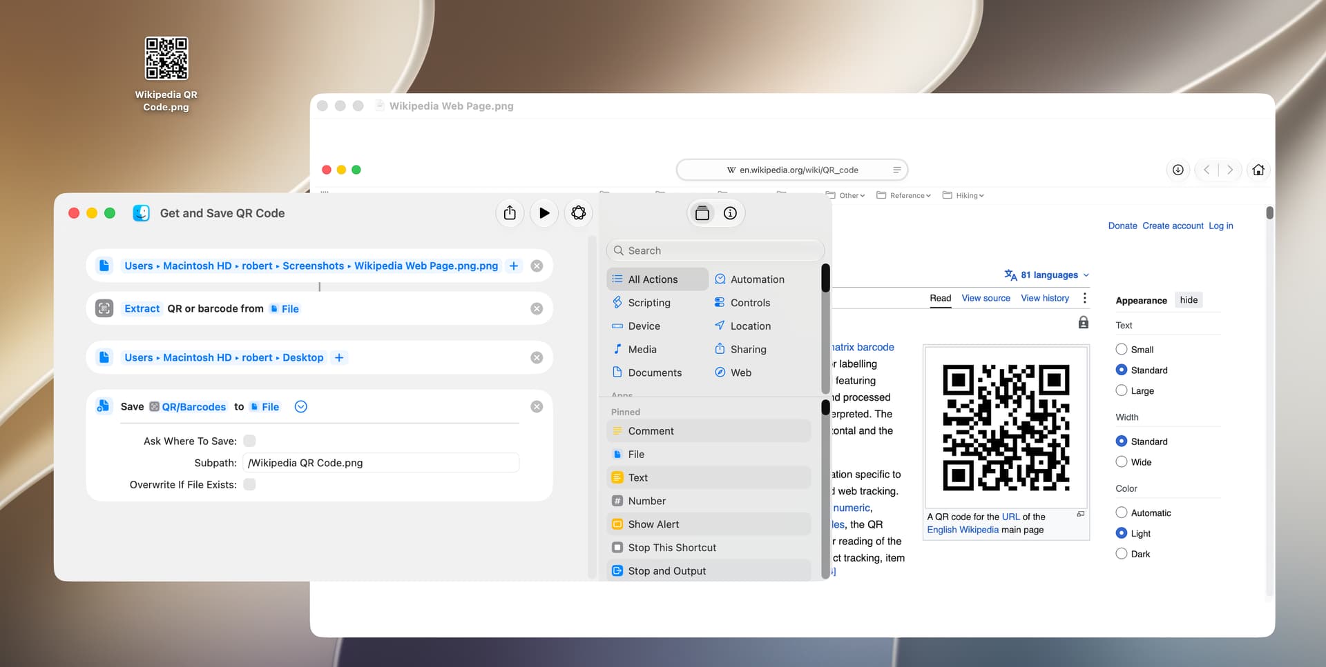Change the File destination in Save action

coord(265,407)
